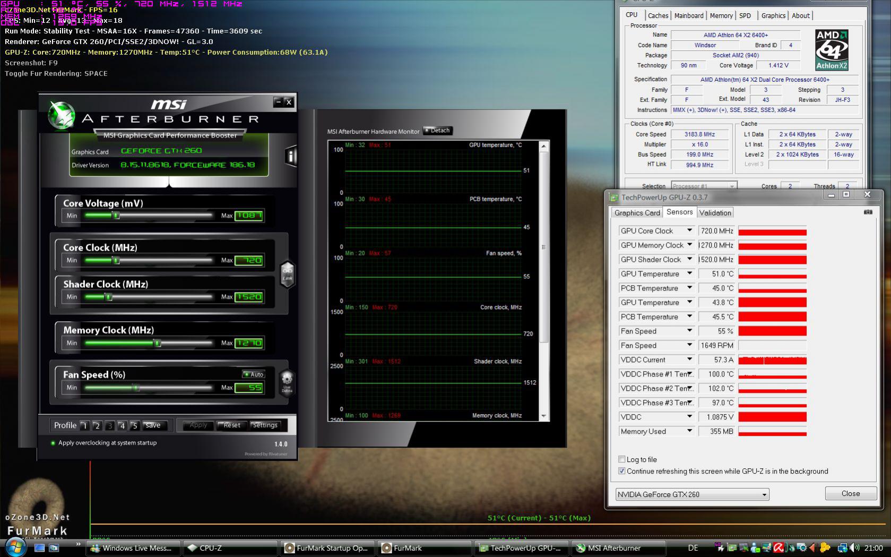The image size is (891, 557).
Task: Open the Mainboard tab in CPU-Z
Action: click(689, 16)
